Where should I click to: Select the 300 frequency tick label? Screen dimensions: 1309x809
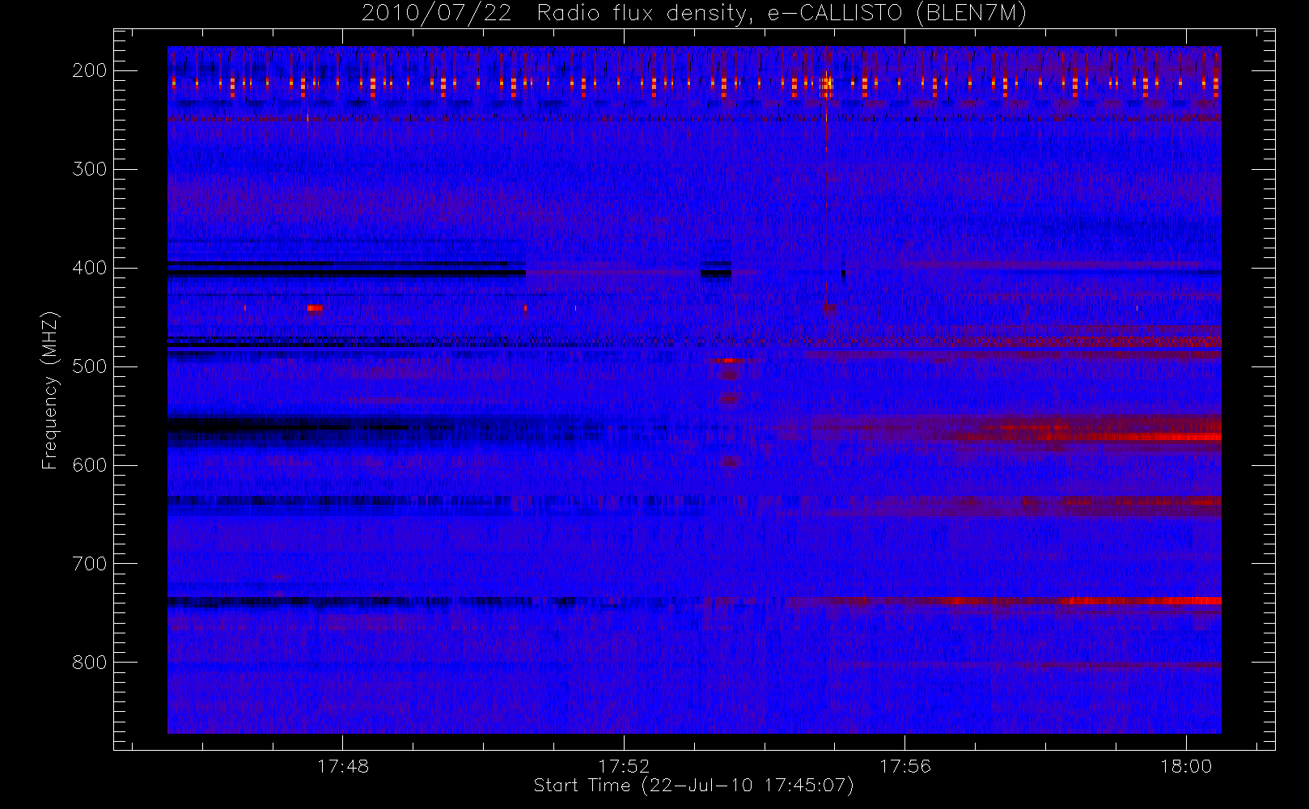pyautogui.click(x=90, y=169)
